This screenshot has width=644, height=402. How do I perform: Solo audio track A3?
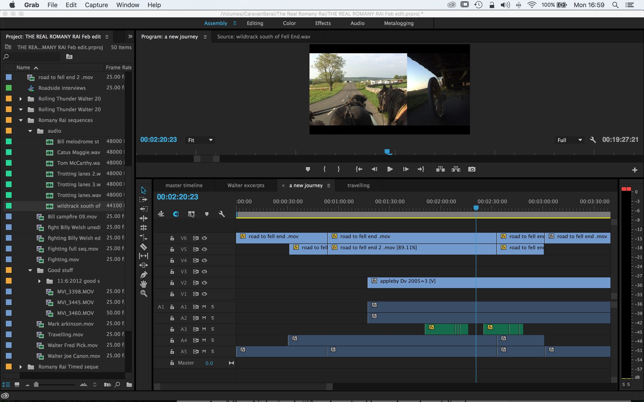pyautogui.click(x=213, y=329)
